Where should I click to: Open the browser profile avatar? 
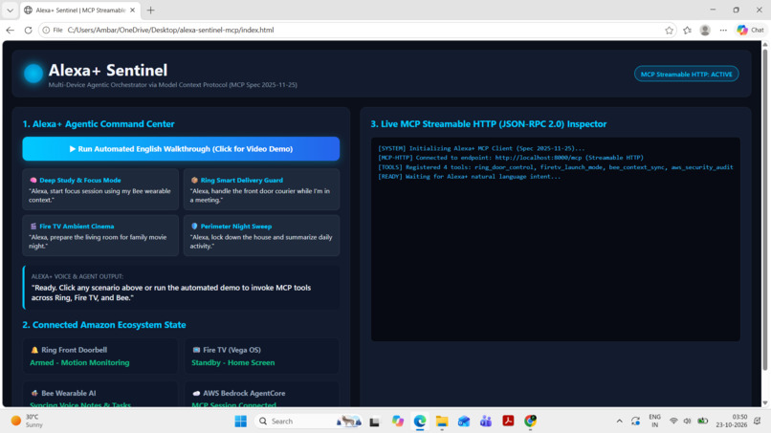(705, 31)
